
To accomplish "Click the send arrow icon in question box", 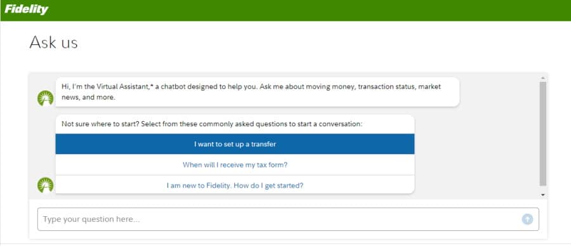I will click(527, 219).
